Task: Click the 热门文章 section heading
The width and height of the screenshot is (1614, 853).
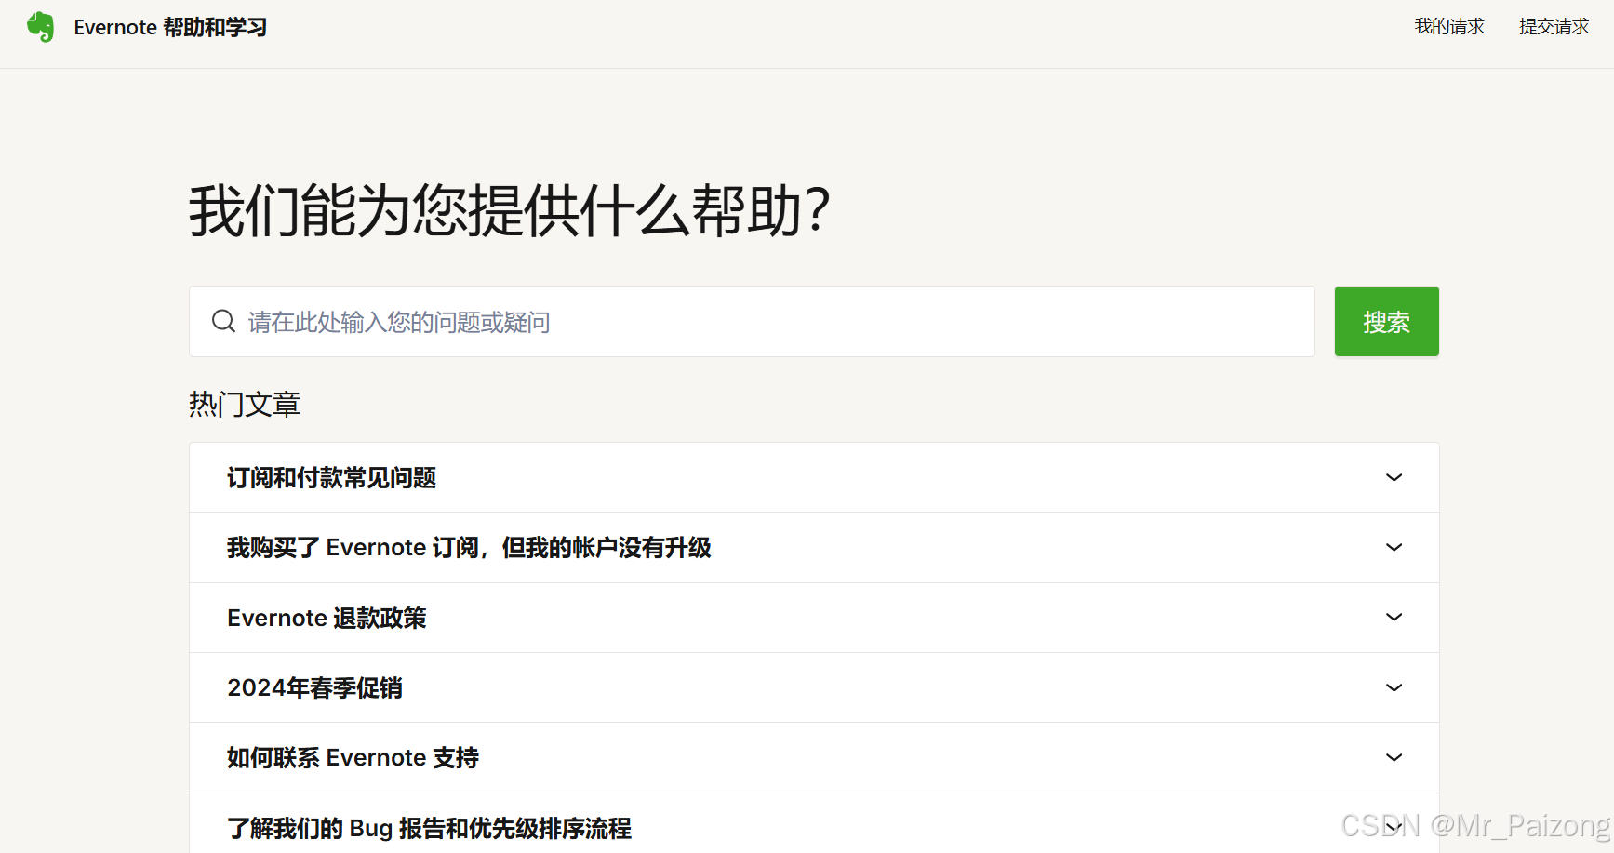Action: pos(245,405)
